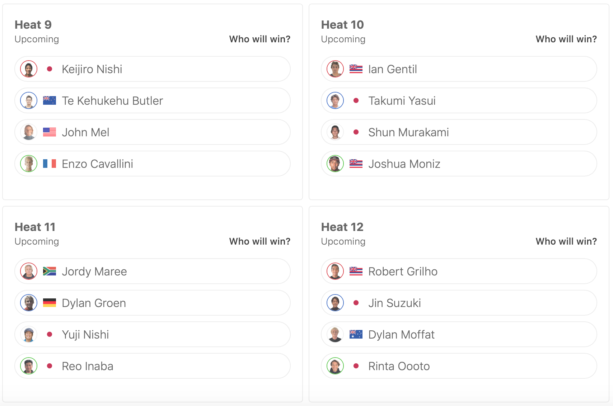Click the South Africa flag beside Jordy Maree
Image resolution: width=613 pixels, height=406 pixels.
[50, 271]
